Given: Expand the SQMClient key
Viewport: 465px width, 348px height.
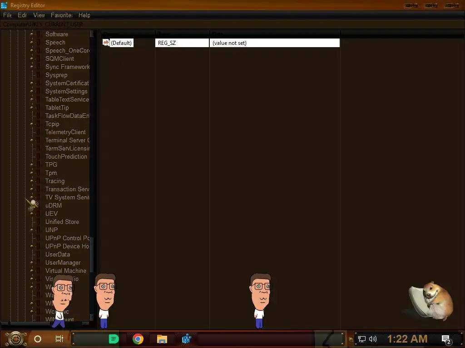Looking at the screenshot, I should tap(32, 58).
